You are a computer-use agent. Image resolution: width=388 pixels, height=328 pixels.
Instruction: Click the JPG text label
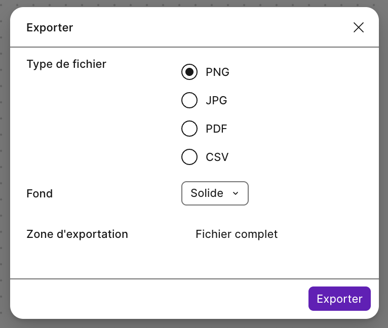point(216,100)
